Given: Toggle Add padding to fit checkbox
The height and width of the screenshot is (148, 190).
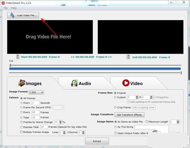Looking at the screenshot, I should [129, 102].
